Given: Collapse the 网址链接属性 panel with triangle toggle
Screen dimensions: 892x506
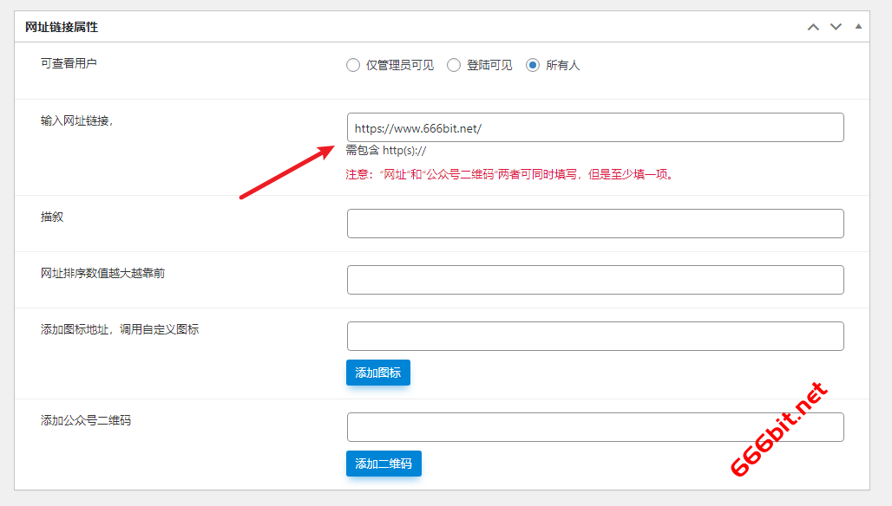Looking at the screenshot, I should coord(858,27).
